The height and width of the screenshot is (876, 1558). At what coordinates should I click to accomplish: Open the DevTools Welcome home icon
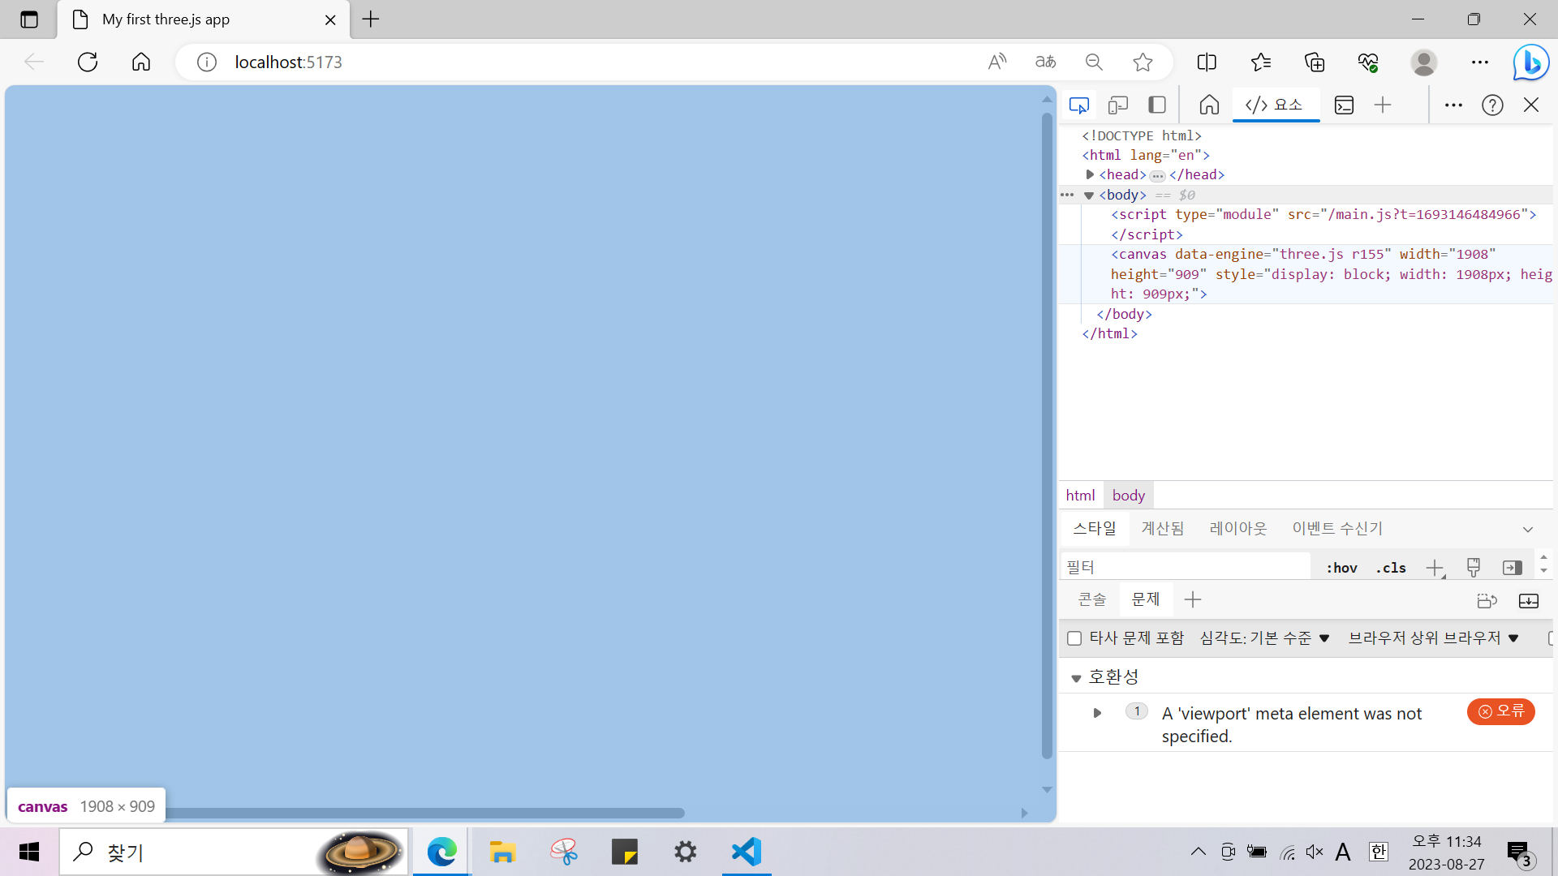coord(1209,105)
